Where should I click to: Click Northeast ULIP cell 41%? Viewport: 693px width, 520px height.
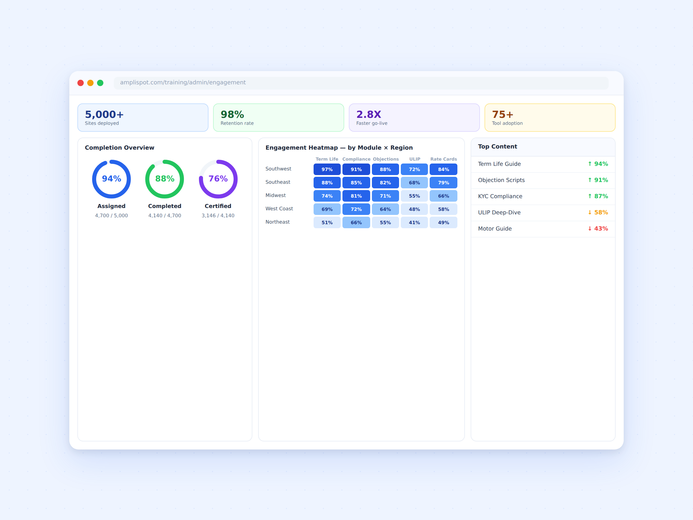(414, 222)
